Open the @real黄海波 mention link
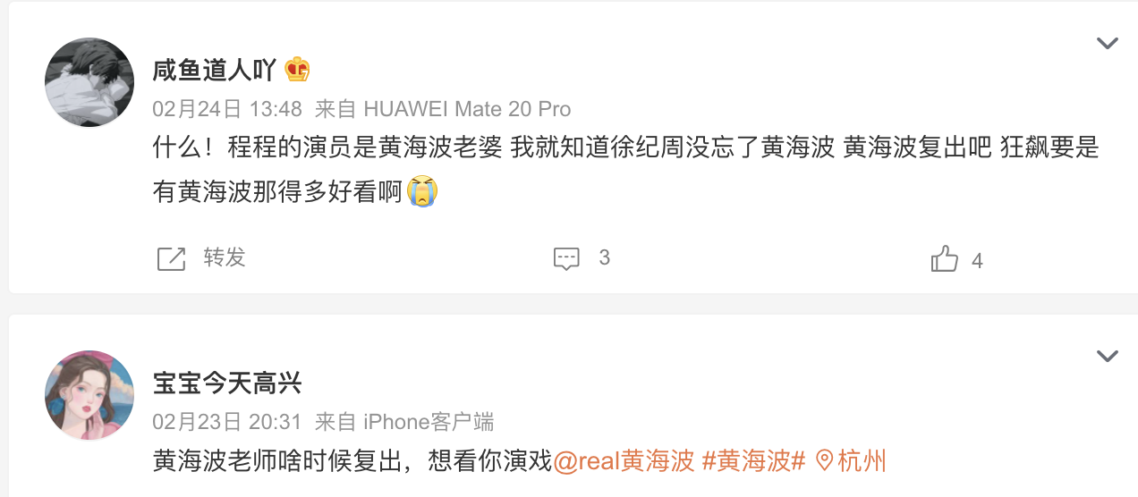 coord(624,461)
